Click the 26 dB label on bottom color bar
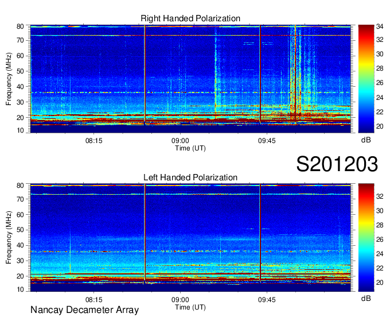 pyautogui.click(x=380, y=239)
